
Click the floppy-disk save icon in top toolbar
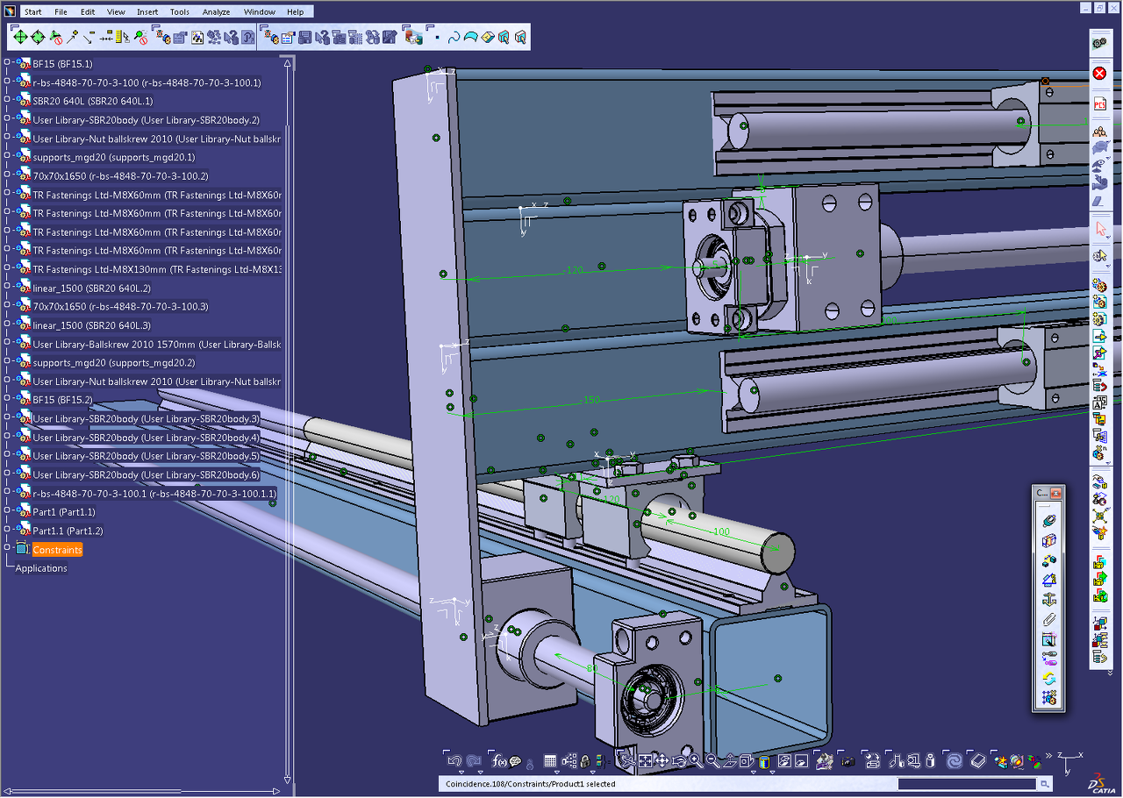point(304,38)
